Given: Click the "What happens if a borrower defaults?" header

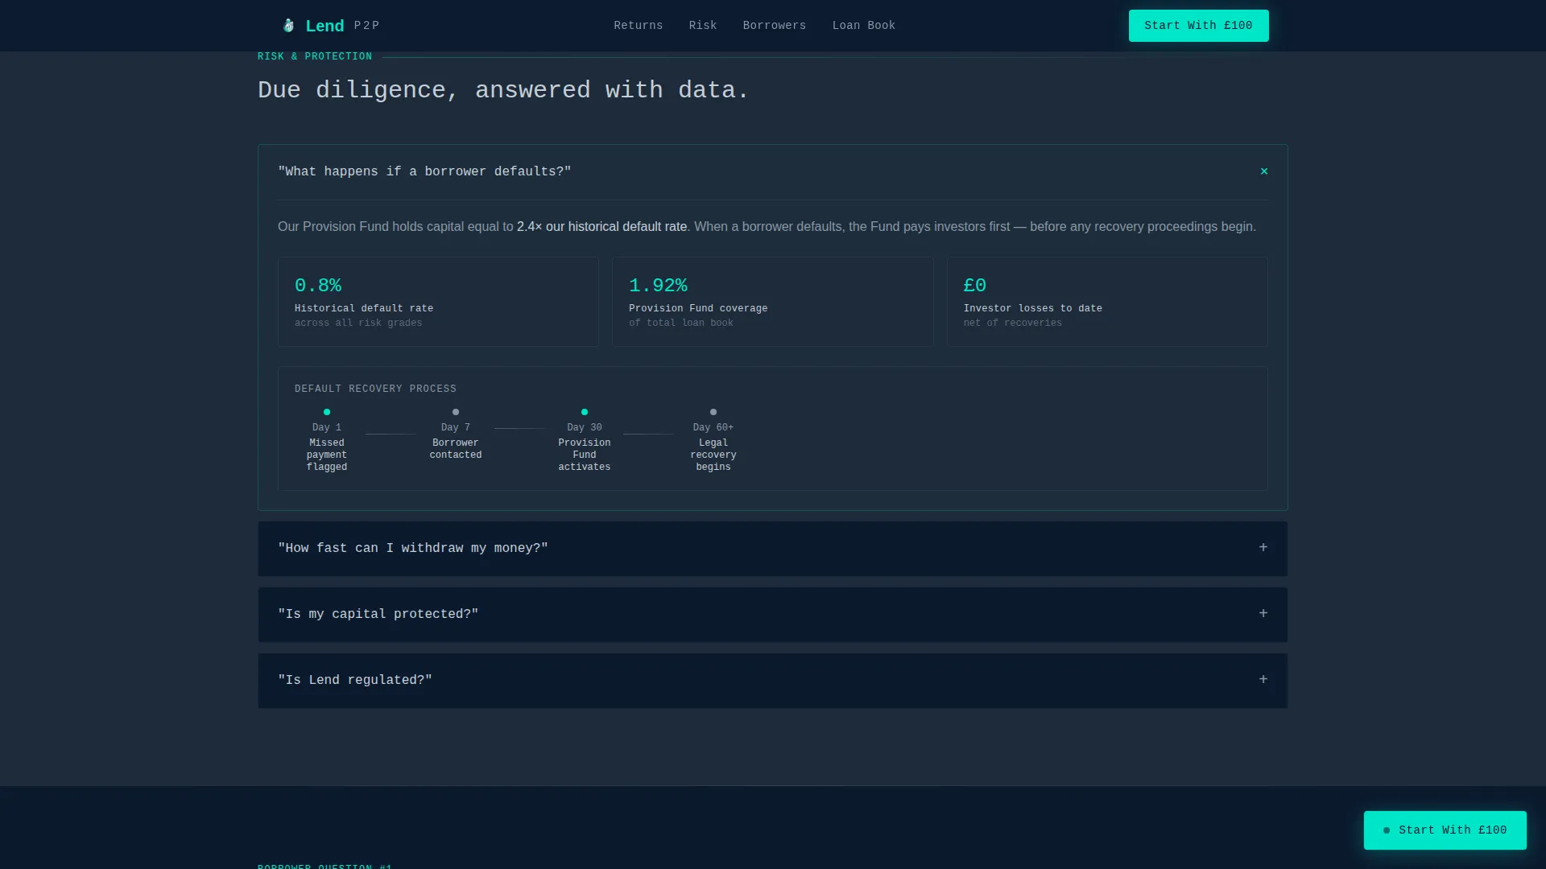Looking at the screenshot, I should [x=772, y=171].
